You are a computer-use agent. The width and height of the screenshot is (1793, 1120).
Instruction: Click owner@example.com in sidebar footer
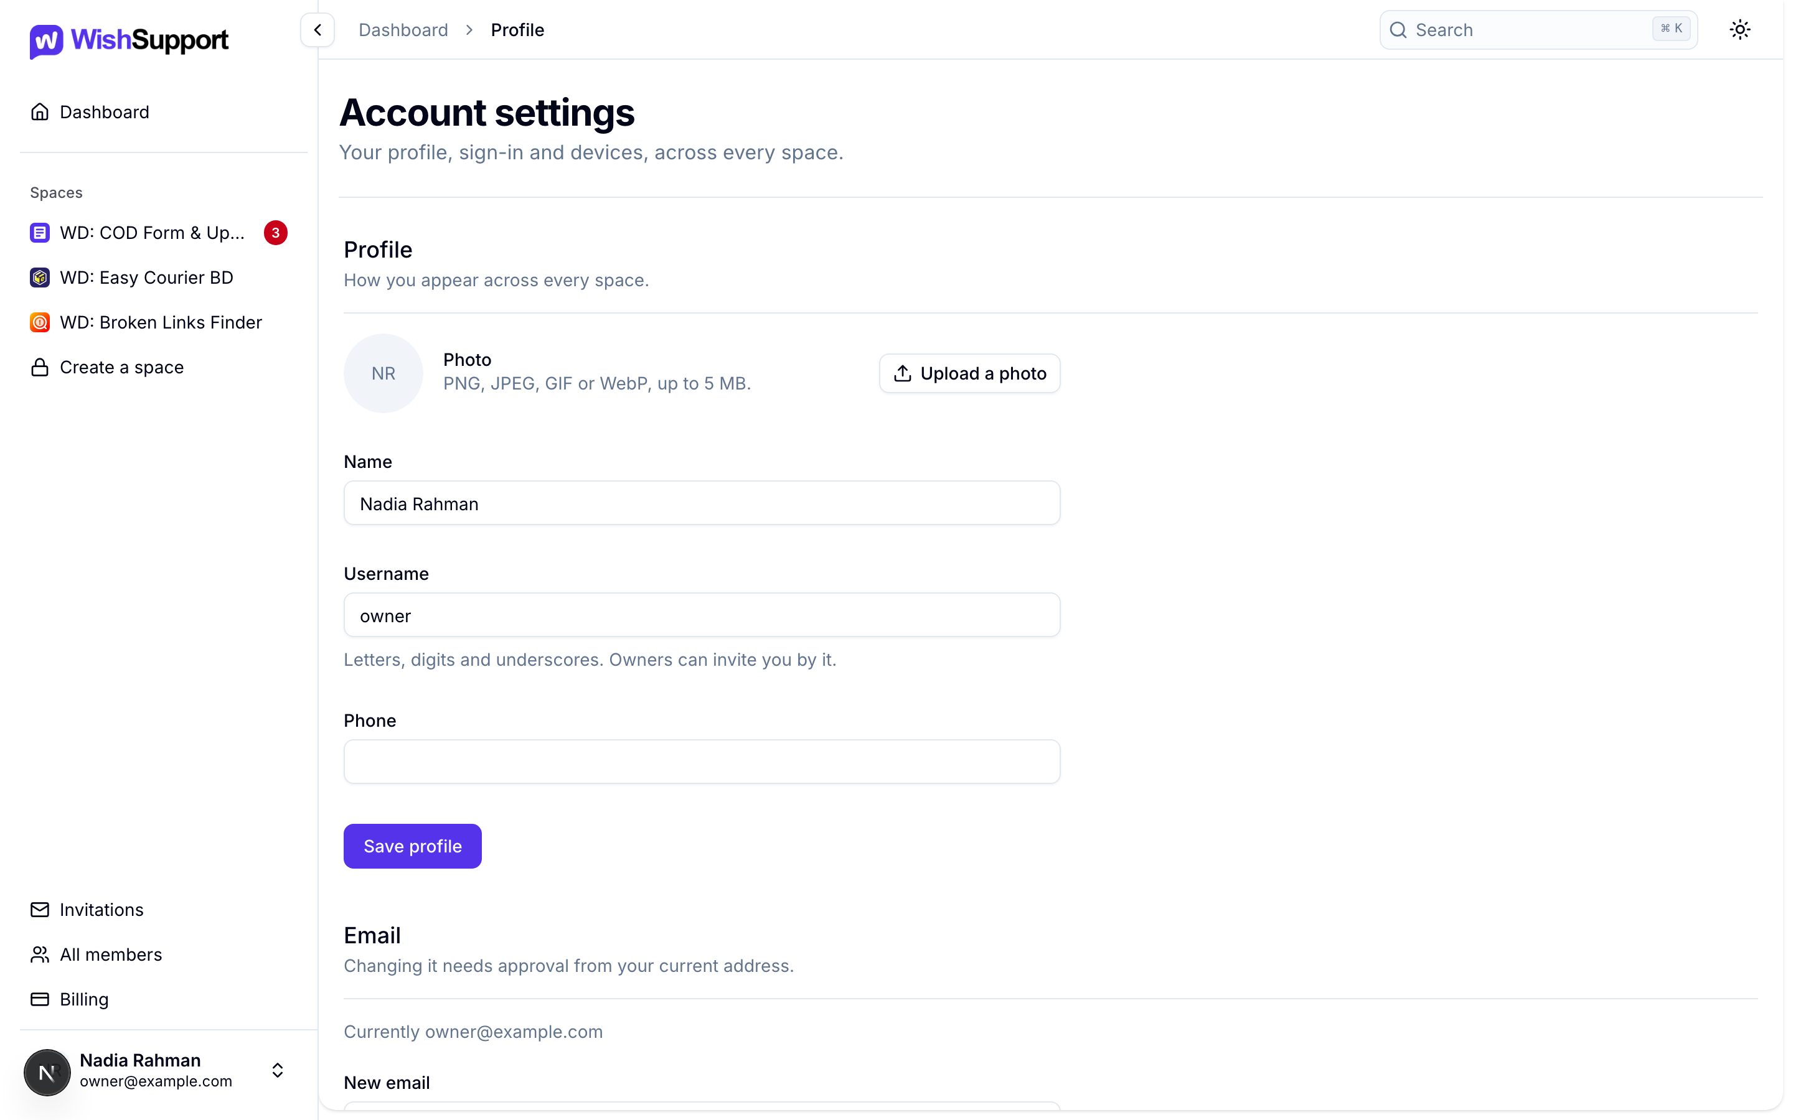coord(156,1081)
